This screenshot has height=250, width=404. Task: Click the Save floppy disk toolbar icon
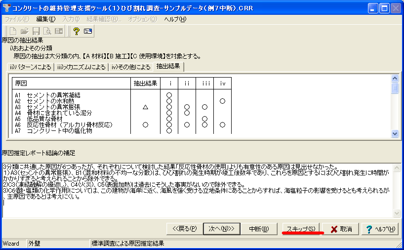click(x=36, y=31)
